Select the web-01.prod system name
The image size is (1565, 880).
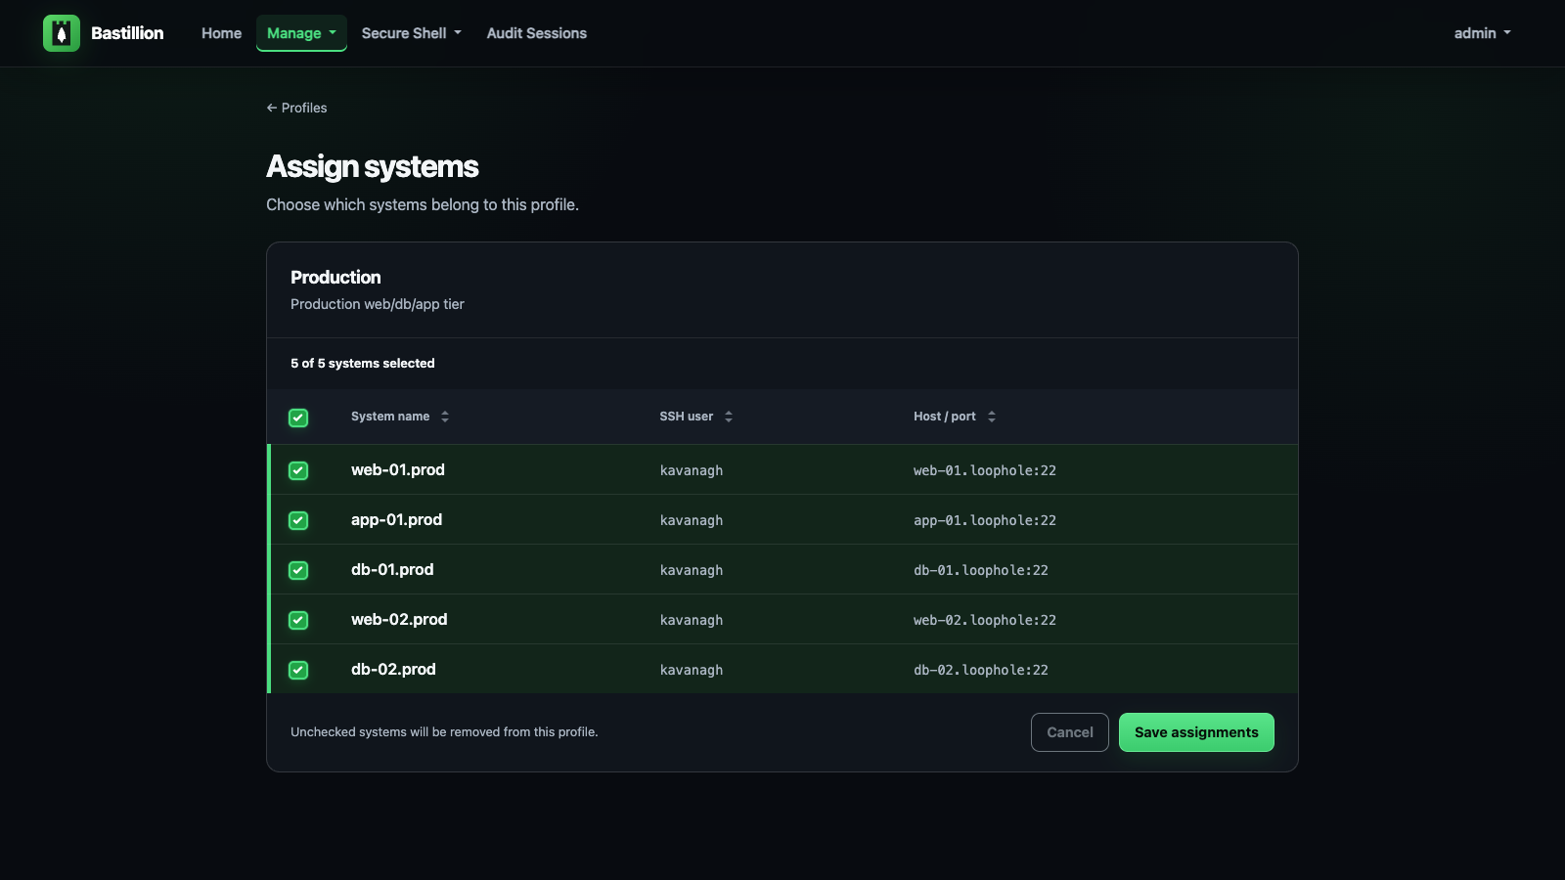coord(398,470)
